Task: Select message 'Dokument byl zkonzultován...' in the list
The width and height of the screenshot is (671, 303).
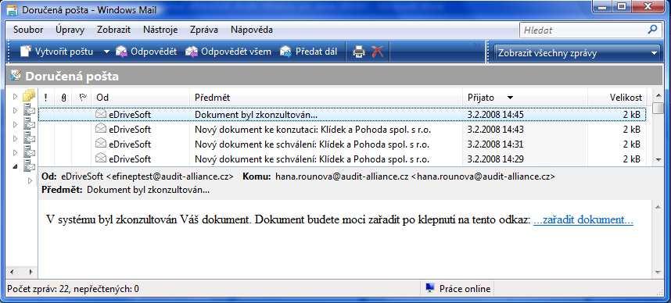Action: [342, 115]
